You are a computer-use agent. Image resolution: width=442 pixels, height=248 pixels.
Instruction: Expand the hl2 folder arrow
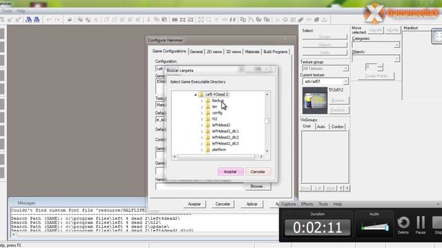(x=202, y=119)
